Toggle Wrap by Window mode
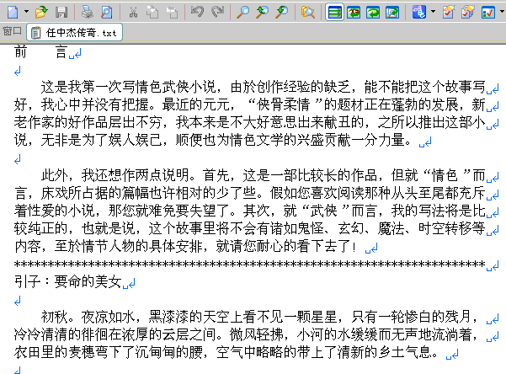The width and height of the screenshot is (506, 374). [x=373, y=13]
